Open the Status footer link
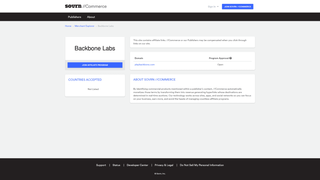Screen dimensions: 320x180 click(x=116, y=165)
